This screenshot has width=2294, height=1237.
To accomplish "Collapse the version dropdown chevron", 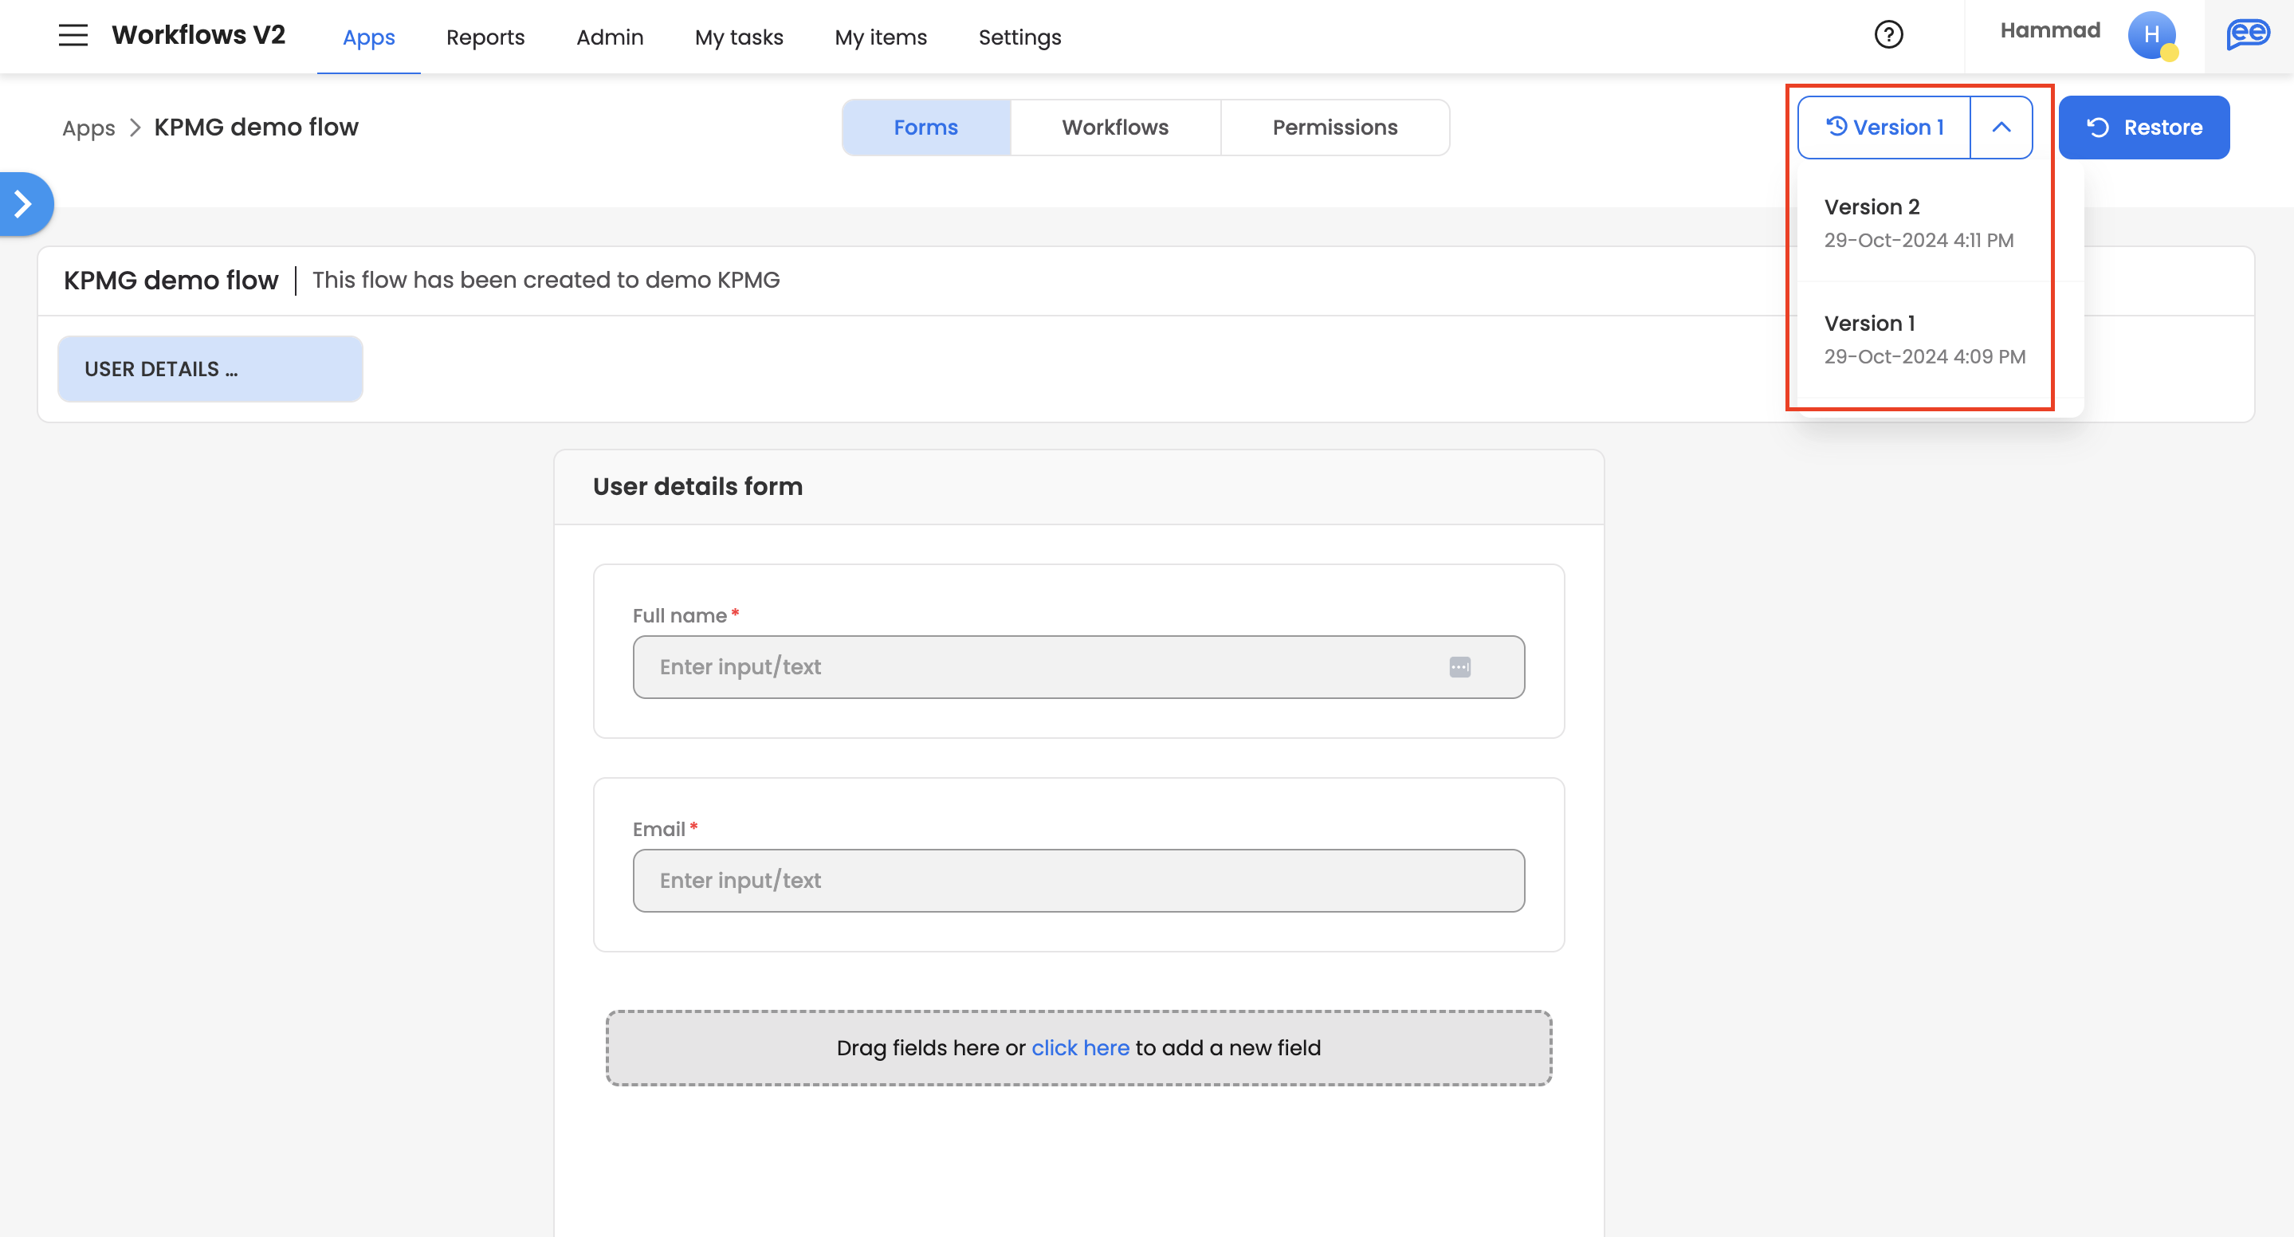I will click(x=2001, y=128).
